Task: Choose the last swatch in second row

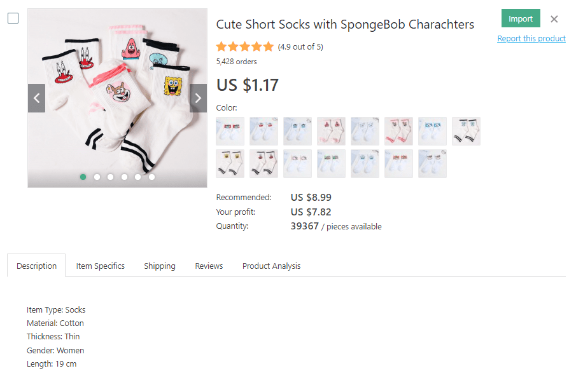Action: click(x=432, y=163)
